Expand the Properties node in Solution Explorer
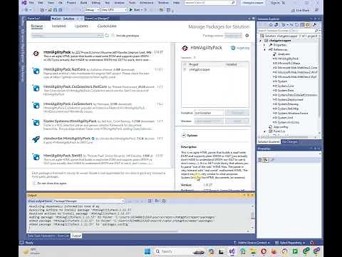342x257 pixels. (x=265, y=45)
